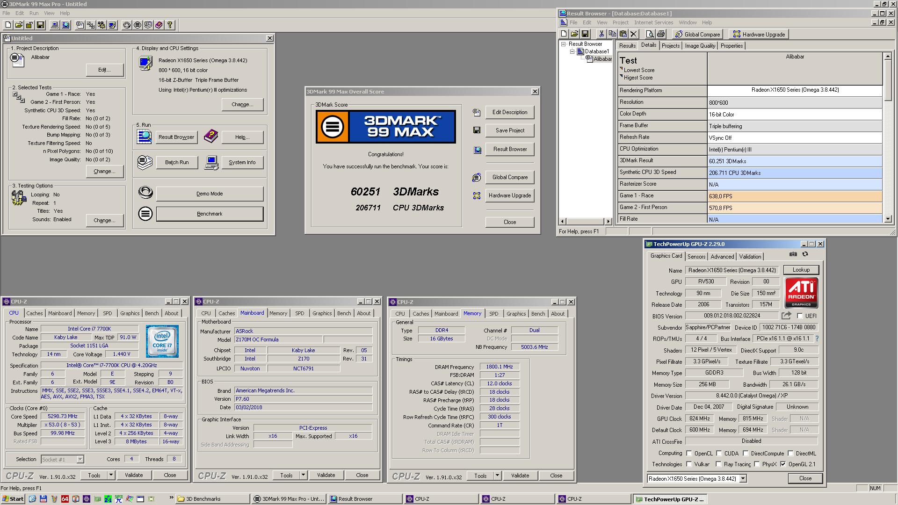Click the Cut scissors icon in Result Browser
Viewport: 898px width, 505px height.
coord(601,34)
